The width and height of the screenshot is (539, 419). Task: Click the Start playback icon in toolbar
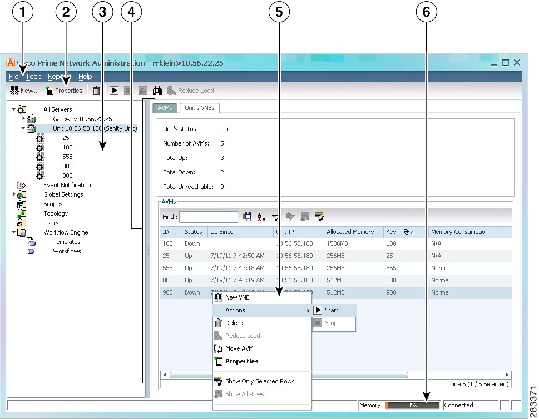(114, 90)
